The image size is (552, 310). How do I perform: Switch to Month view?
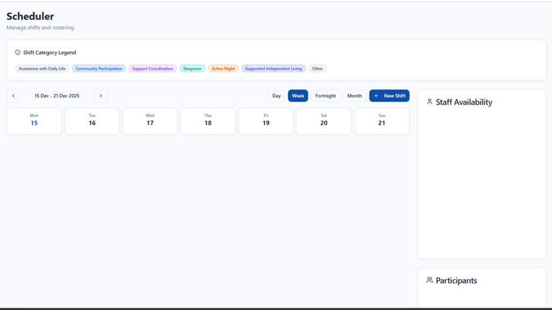pyautogui.click(x=355, y=96)
